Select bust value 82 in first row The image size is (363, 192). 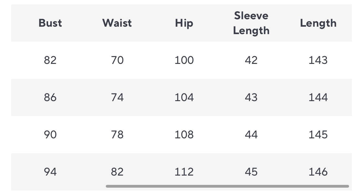click(x=50, y=60)
